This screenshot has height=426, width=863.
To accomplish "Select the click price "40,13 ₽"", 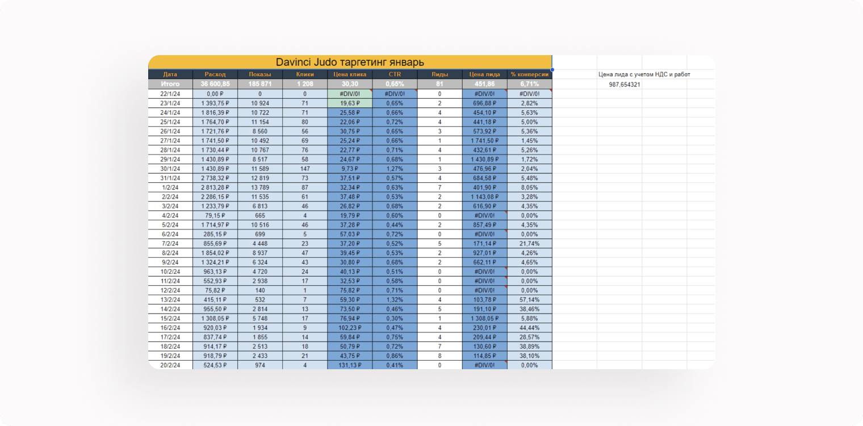I will tap(350, 272).
